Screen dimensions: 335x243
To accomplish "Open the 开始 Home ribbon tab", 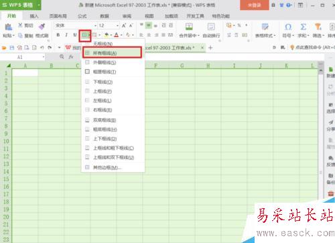I will [11, 16].
